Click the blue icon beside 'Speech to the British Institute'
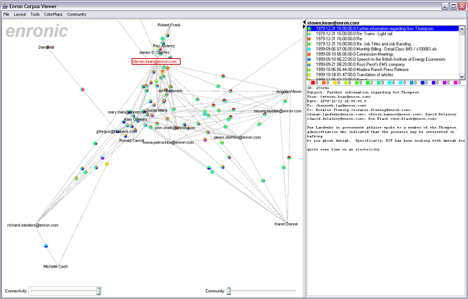Screen dimensions: 468x299 310,59
